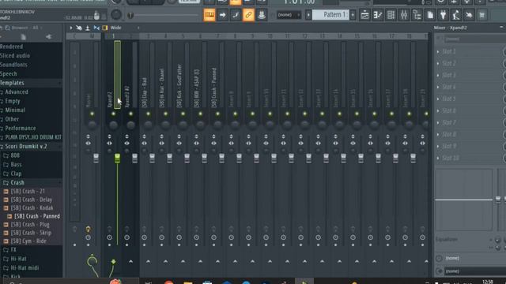Click the right-arrow icon in recording toolbar

(x=222, y=15)
